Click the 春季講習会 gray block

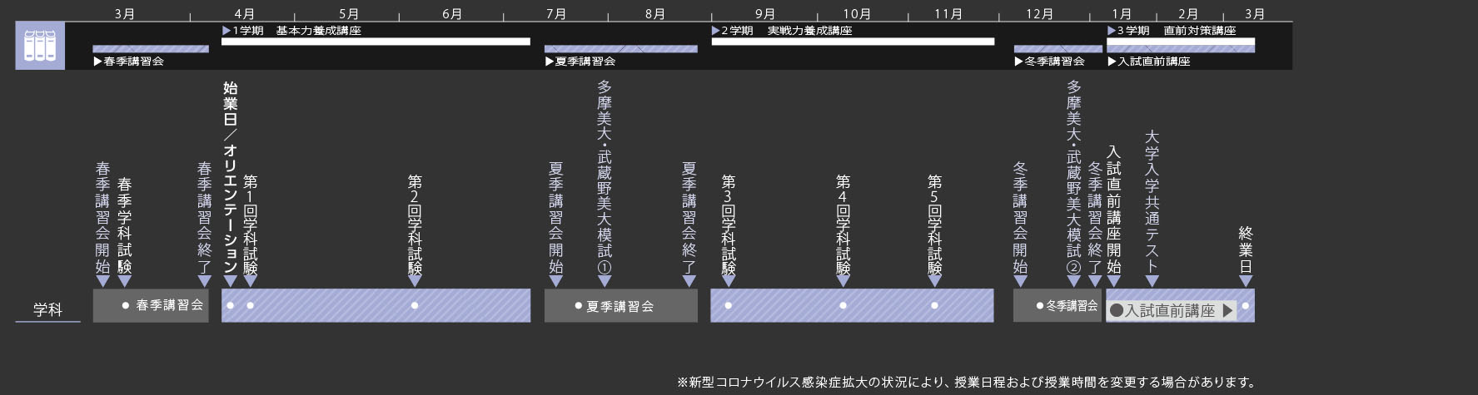[x=151, y=305]
